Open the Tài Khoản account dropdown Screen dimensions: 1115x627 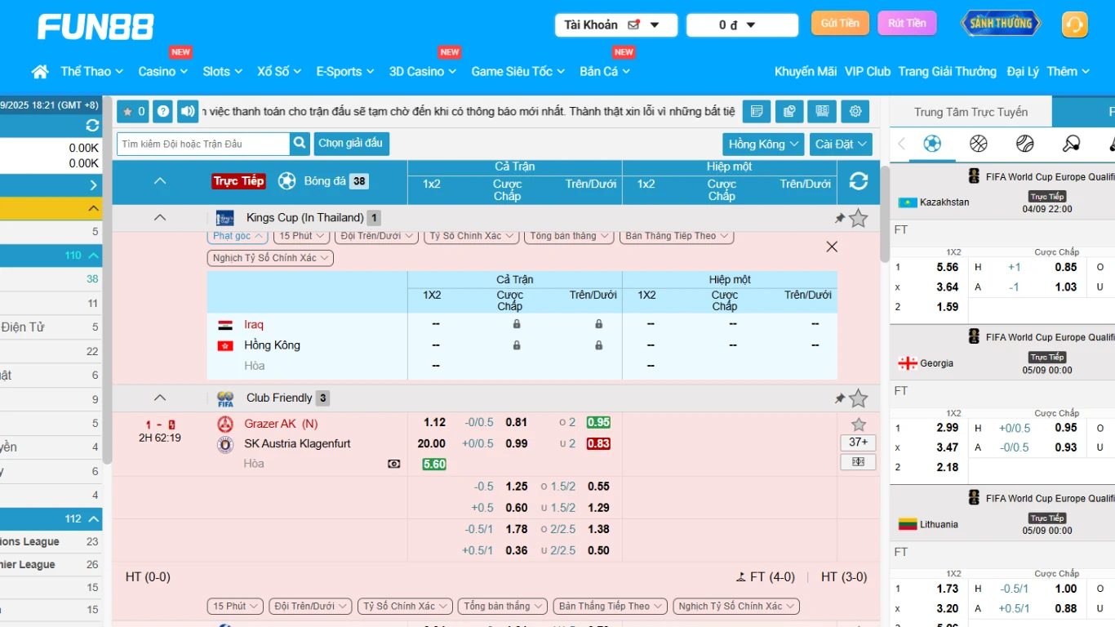616,25
